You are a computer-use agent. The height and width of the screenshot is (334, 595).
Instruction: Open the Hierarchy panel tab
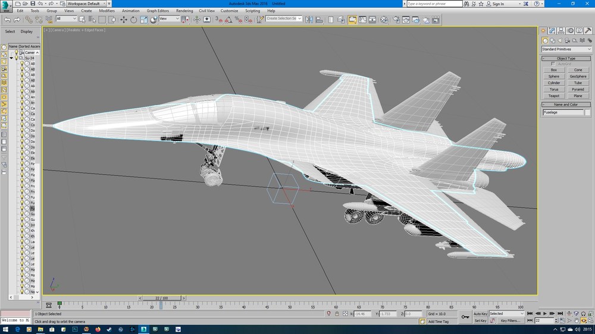[561, 31]
